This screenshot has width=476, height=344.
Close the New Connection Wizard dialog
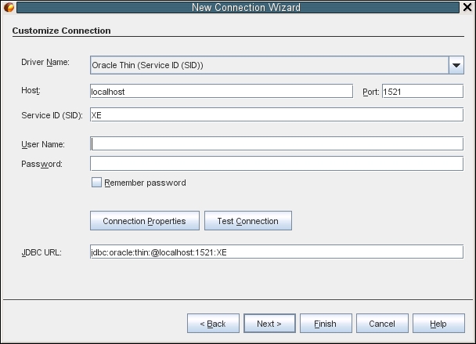tap(467, 7)
